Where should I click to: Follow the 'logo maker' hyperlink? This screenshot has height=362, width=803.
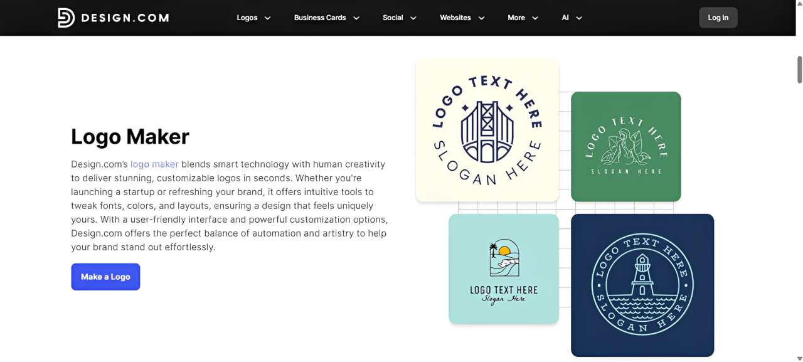pyautogui.click(x=154, y=164)
